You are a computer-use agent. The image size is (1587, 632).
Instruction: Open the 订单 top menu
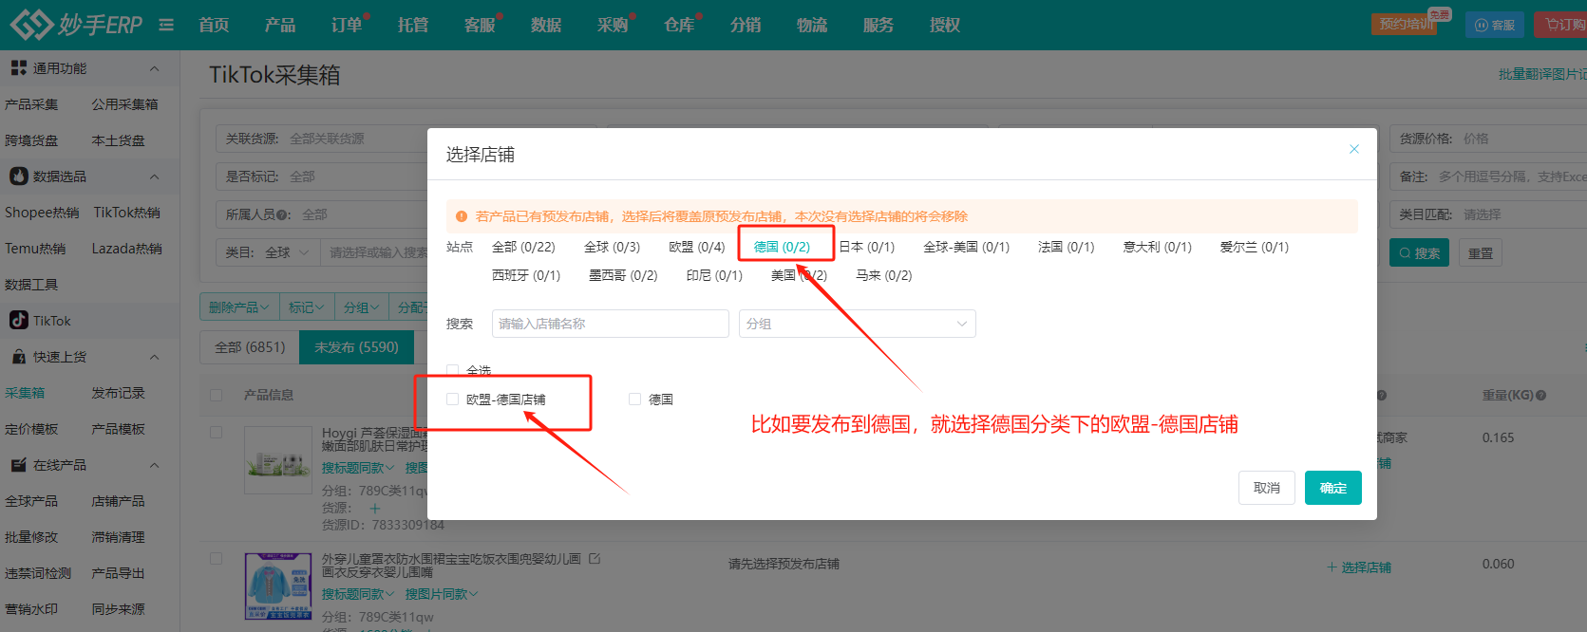coord(347,25)
